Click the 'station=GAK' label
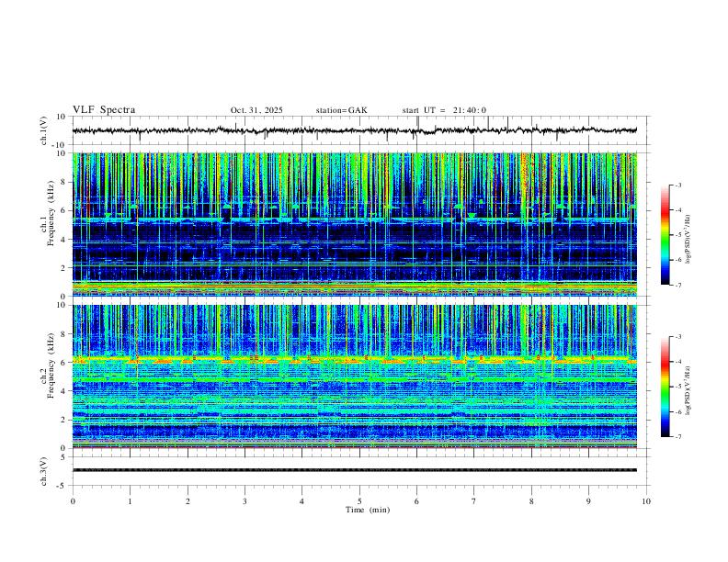This screenshot has width=728, height=562. (341, 110)
